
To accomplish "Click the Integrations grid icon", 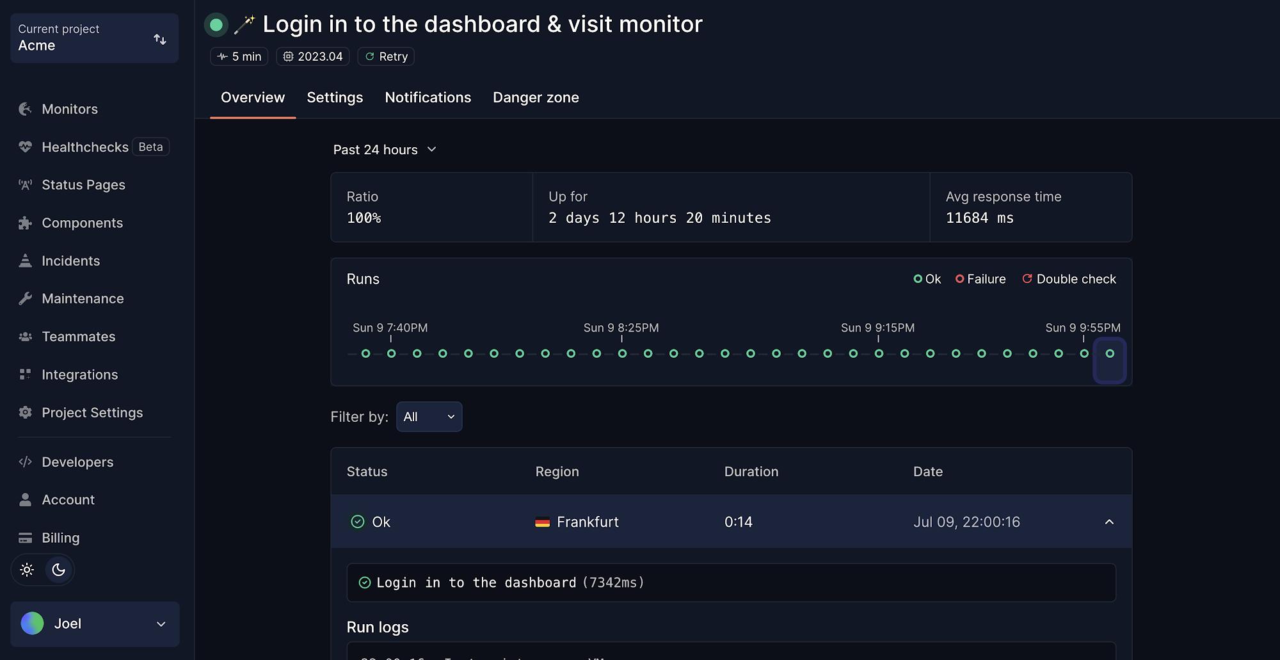I will tap(25, 374).
